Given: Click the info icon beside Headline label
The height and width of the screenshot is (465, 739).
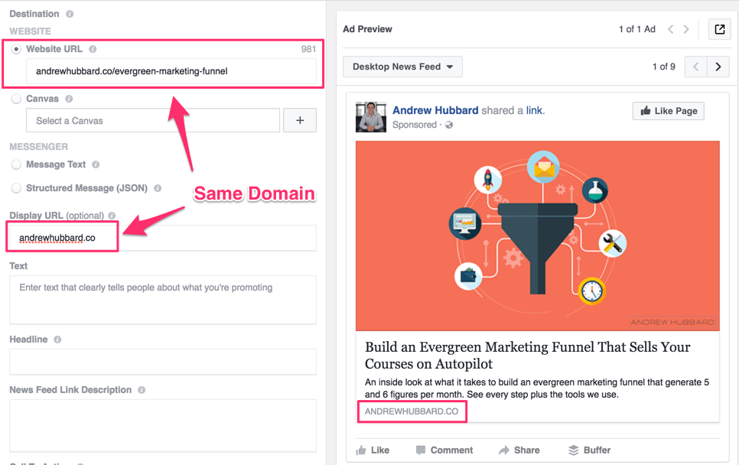Looking at the screenshot, I should pos(57,340).
